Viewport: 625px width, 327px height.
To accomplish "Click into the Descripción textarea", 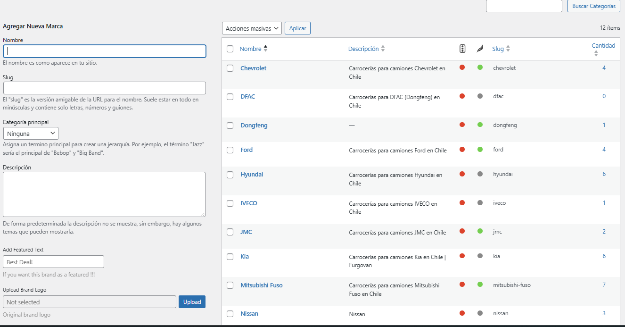I will click(x=104, y=194).
